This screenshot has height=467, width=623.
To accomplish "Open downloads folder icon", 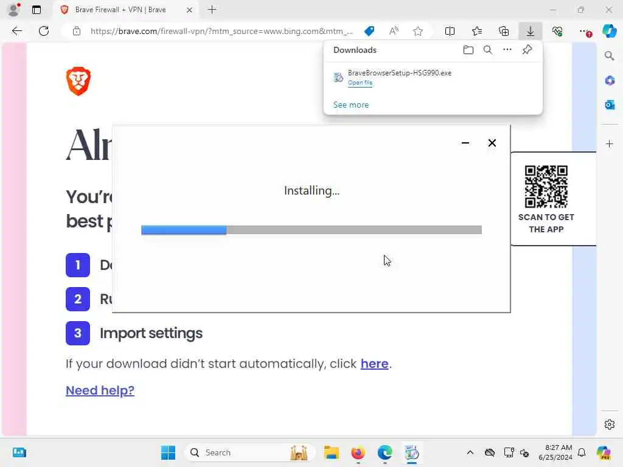I will (x=468, y=50).
